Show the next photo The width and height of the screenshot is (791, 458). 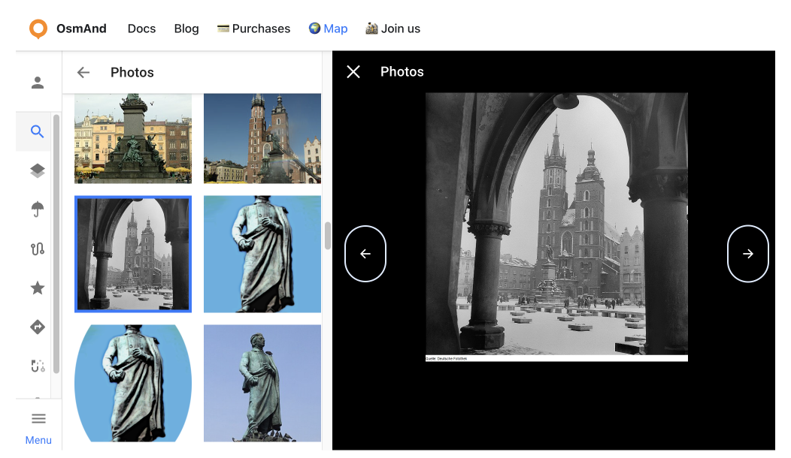tap(748, 254)
